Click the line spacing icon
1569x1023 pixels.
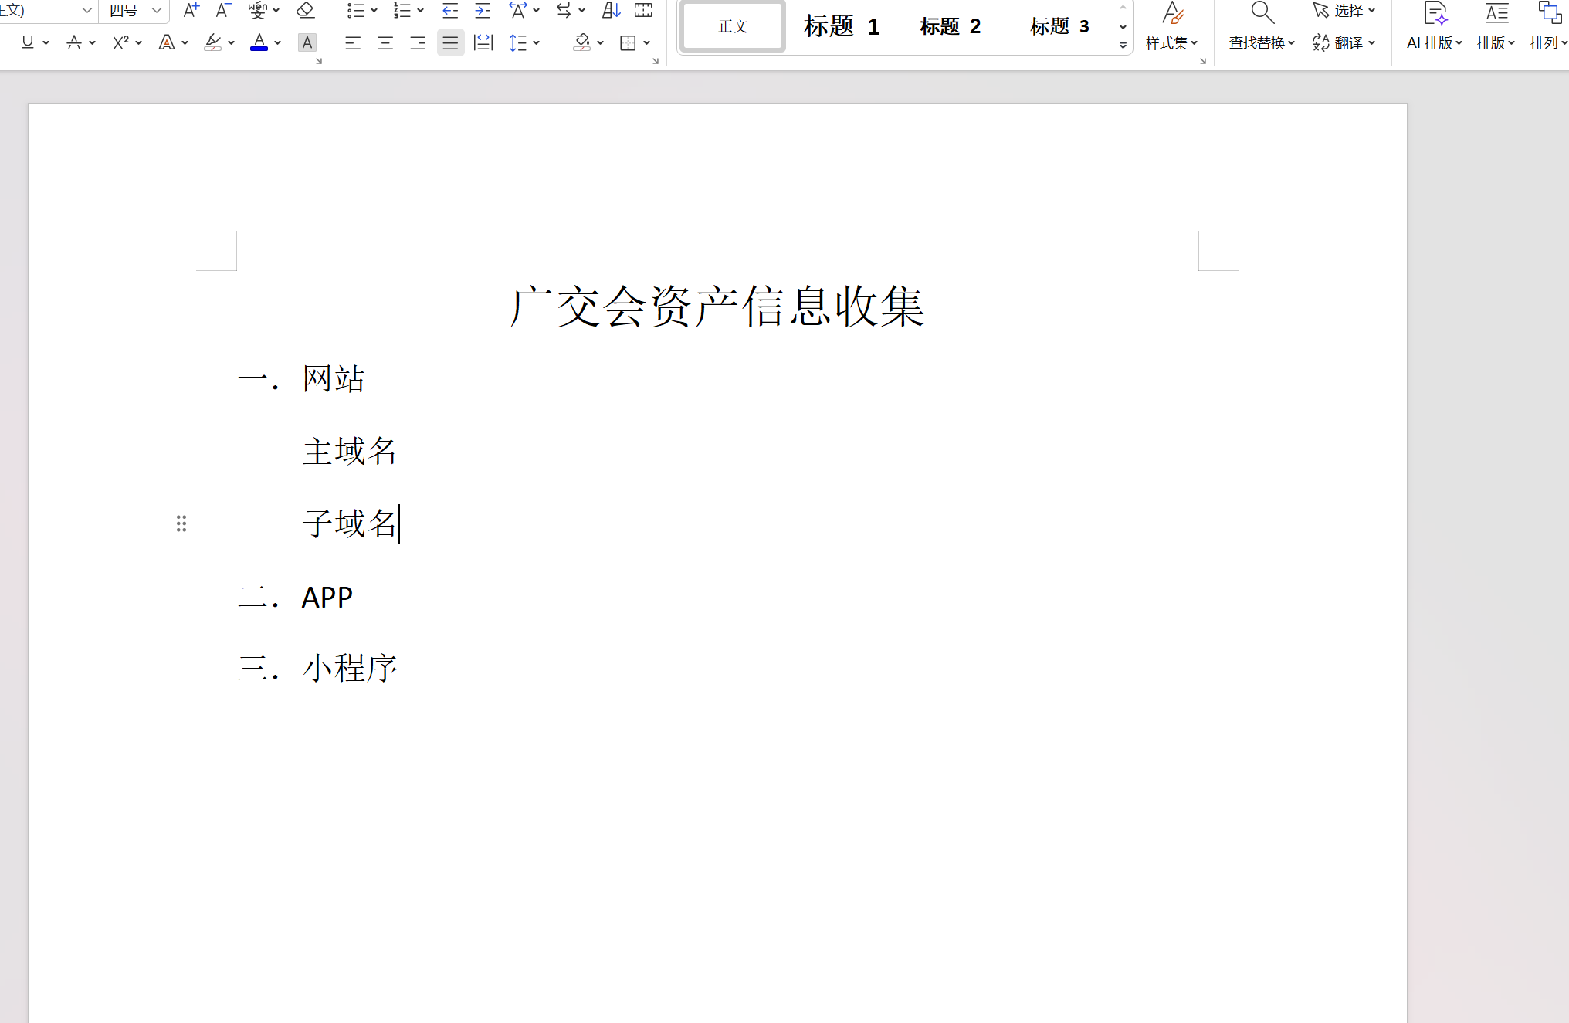(x=518, y=42)
